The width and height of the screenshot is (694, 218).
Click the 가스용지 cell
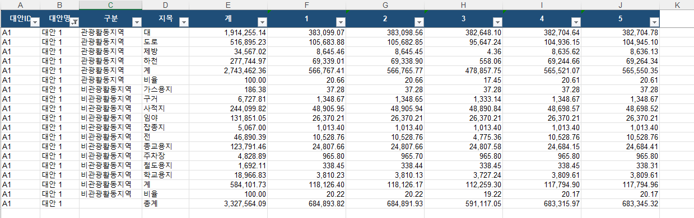[165, 89]
